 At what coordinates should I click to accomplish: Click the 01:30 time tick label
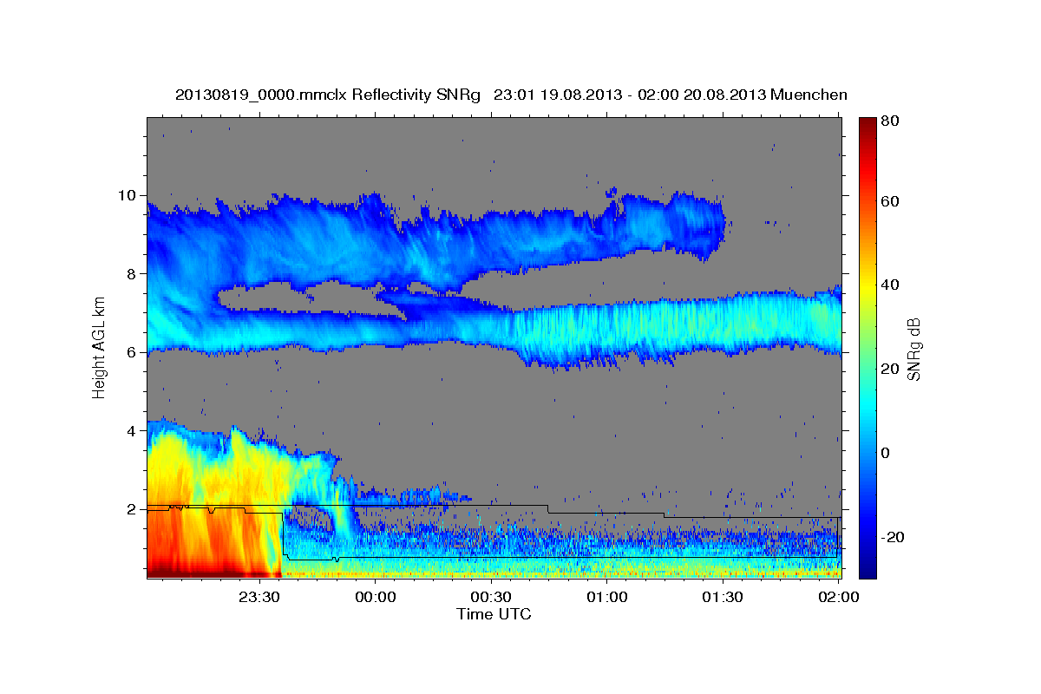[x=723, y=597]
